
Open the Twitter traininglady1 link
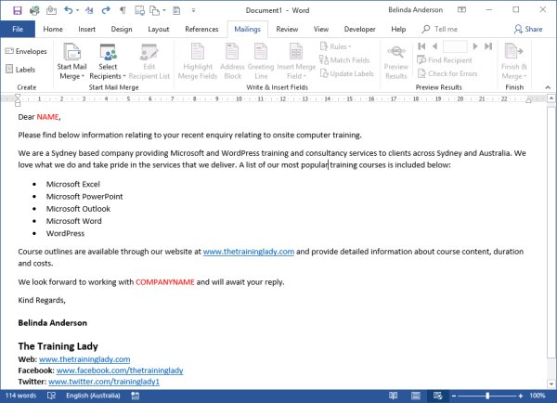point(104,382)
